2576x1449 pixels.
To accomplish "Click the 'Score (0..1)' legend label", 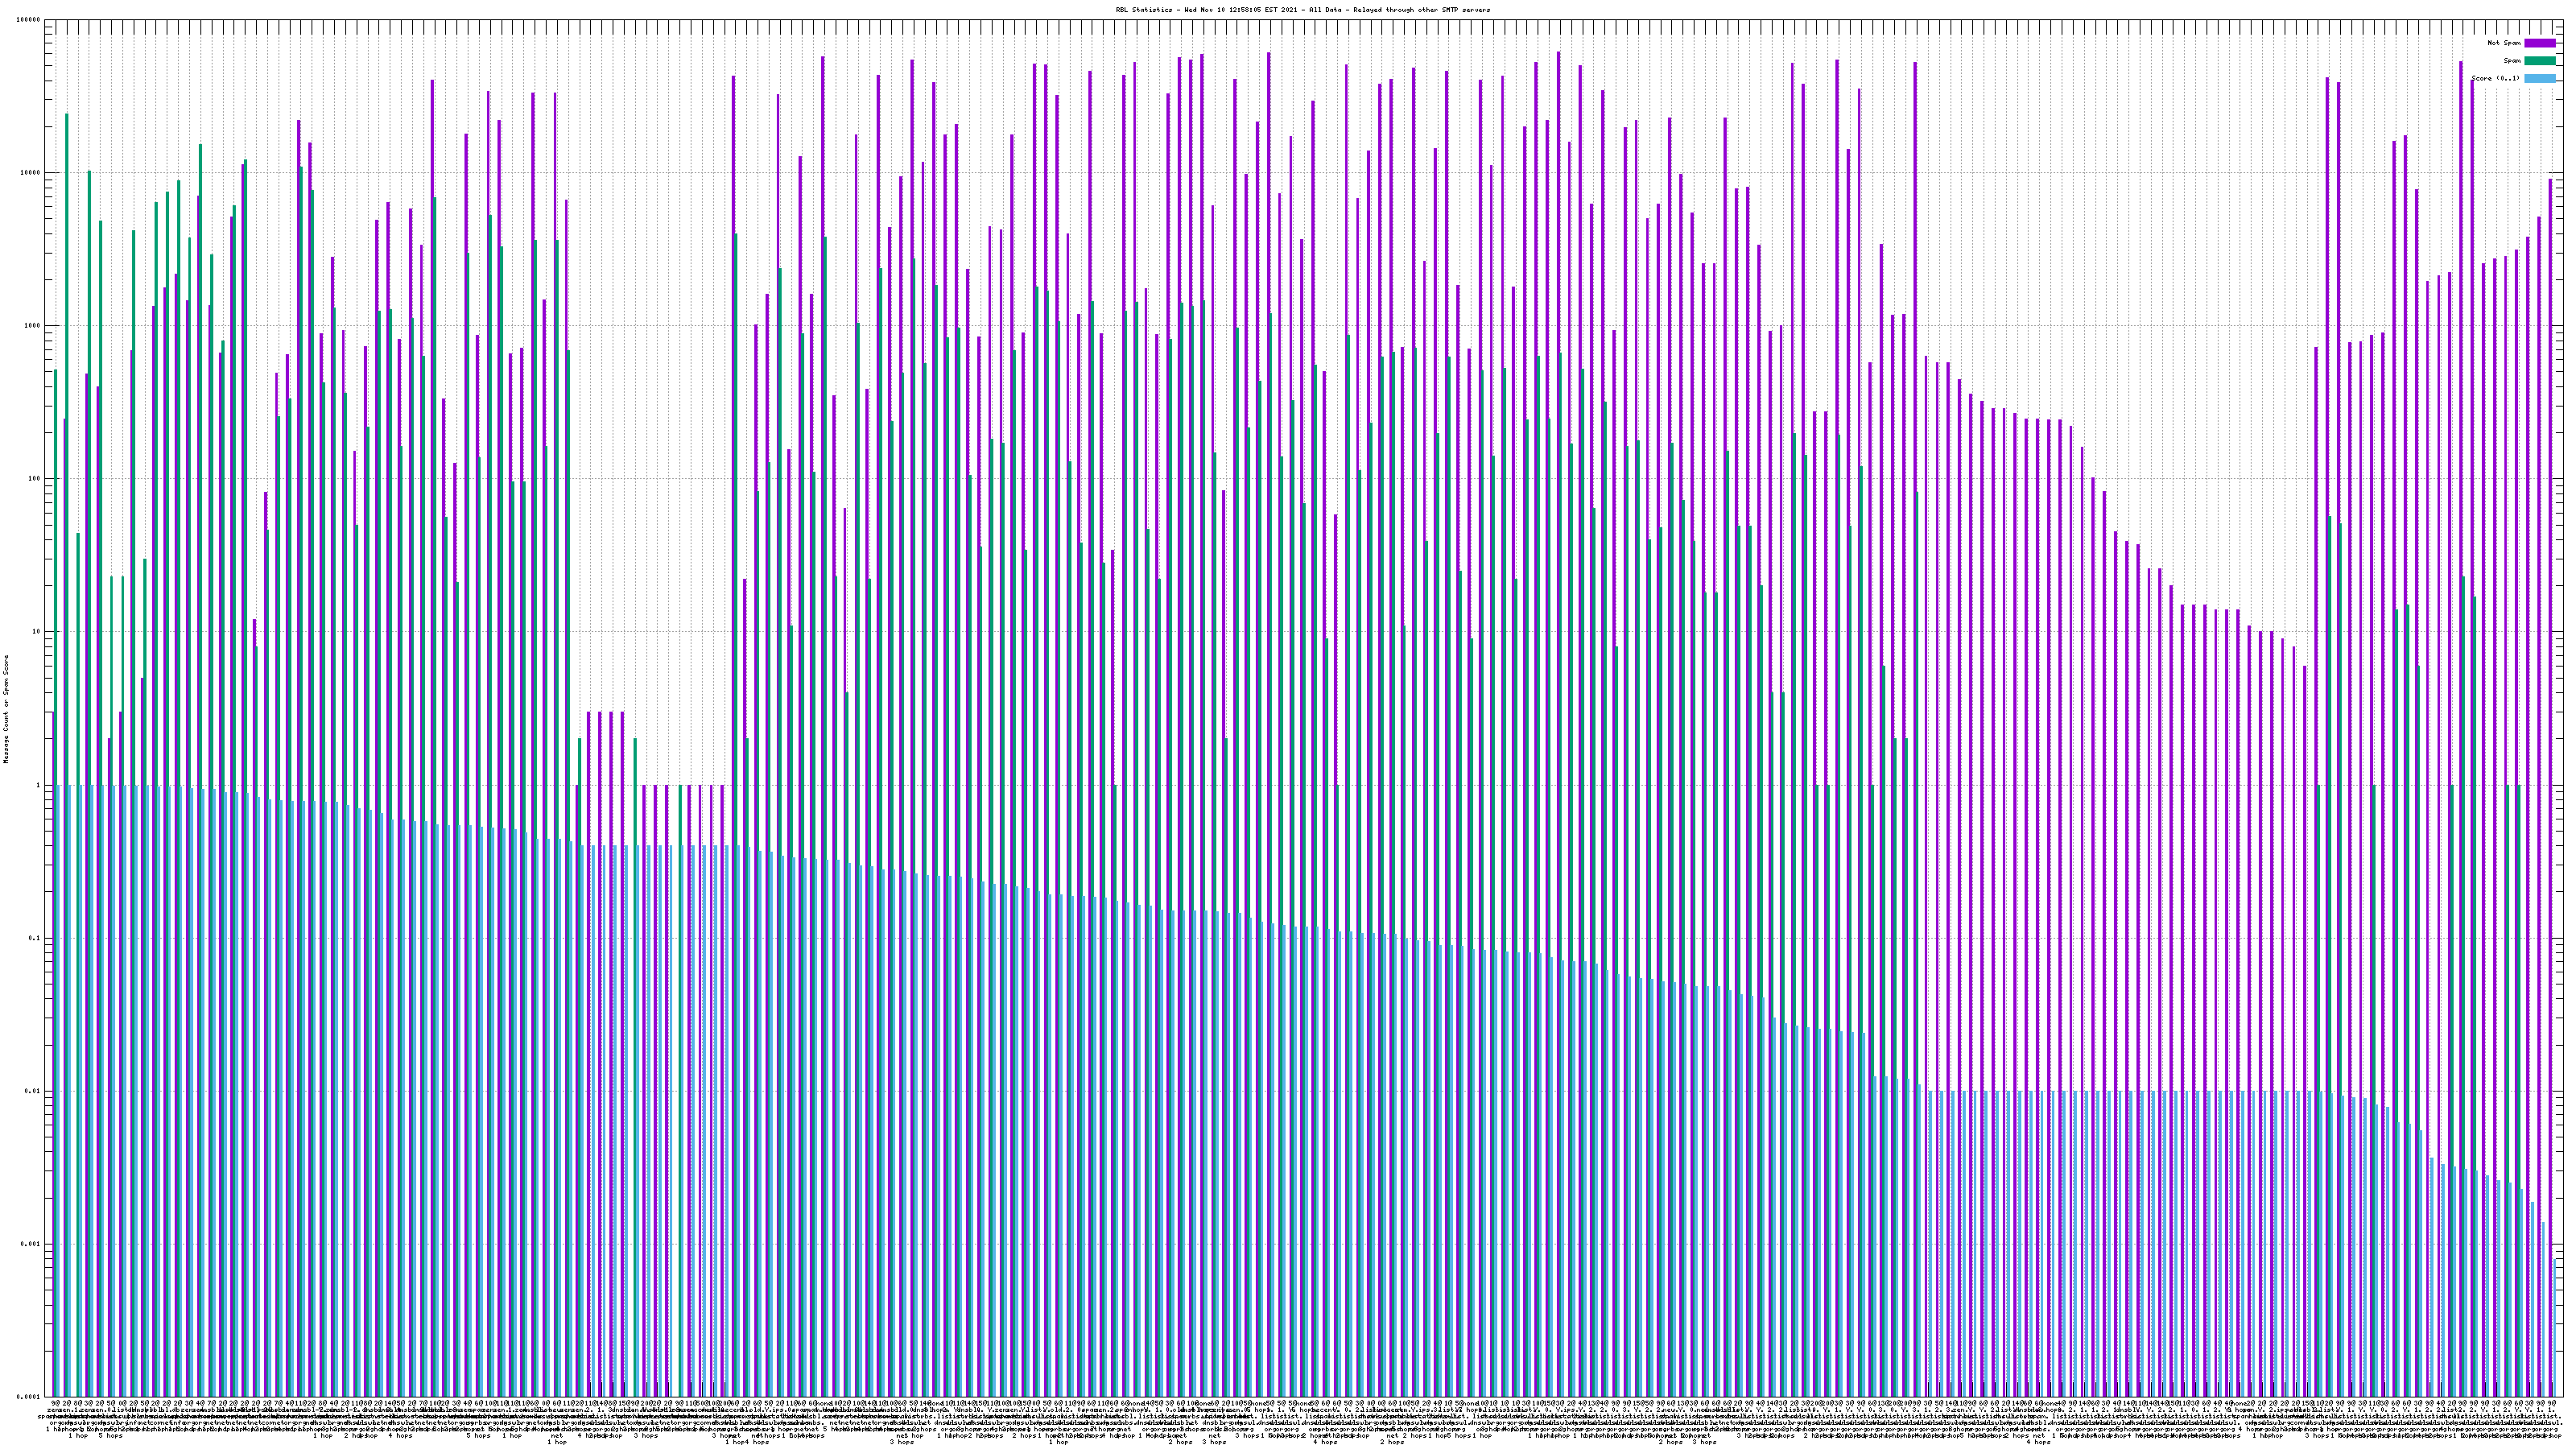I will coord(2495,78).
